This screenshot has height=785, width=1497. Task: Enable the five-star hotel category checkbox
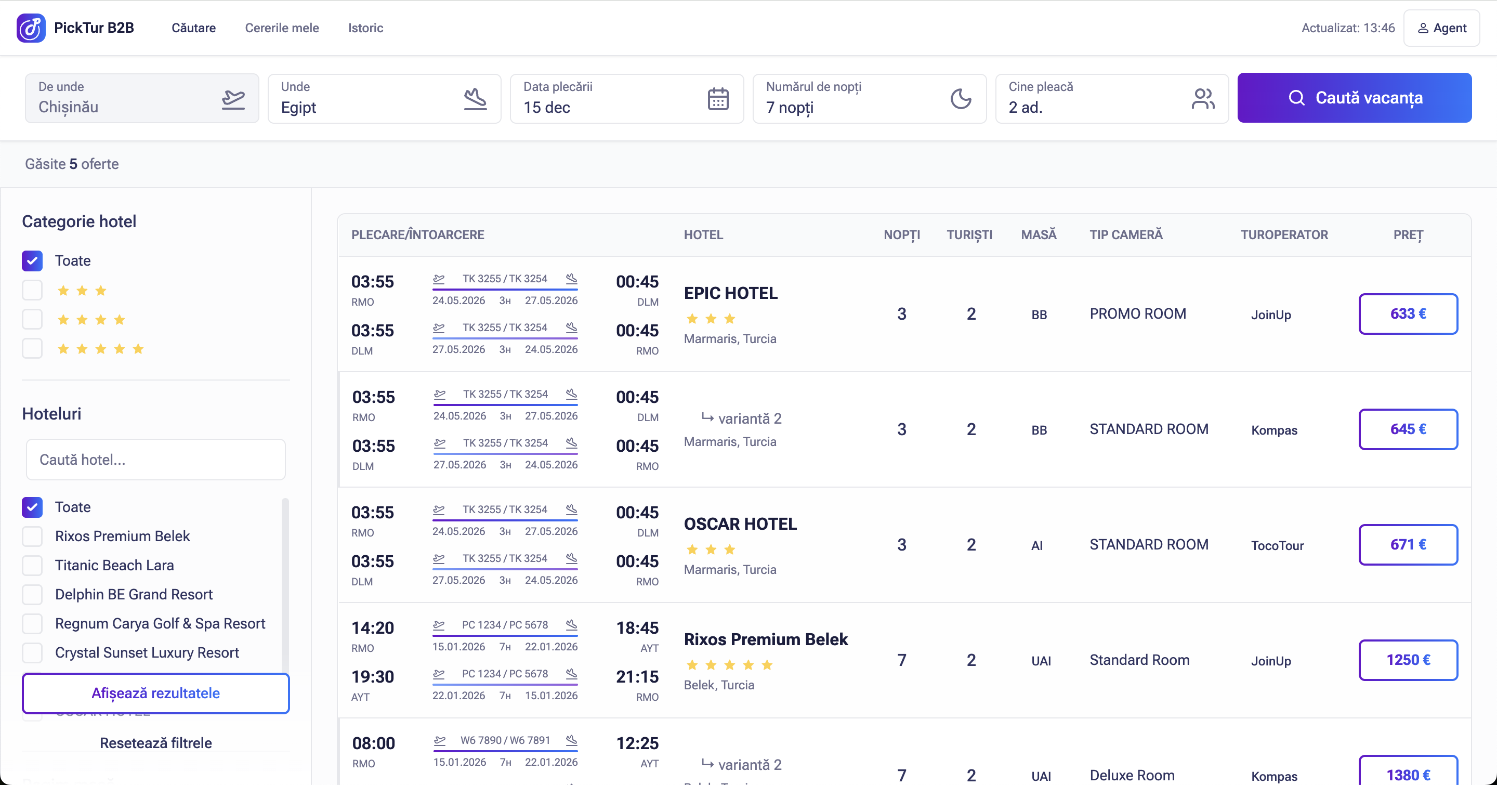33,349
